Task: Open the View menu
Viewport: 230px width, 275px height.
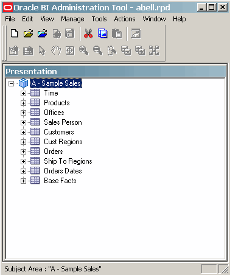Action: click(x=47, y=19)
